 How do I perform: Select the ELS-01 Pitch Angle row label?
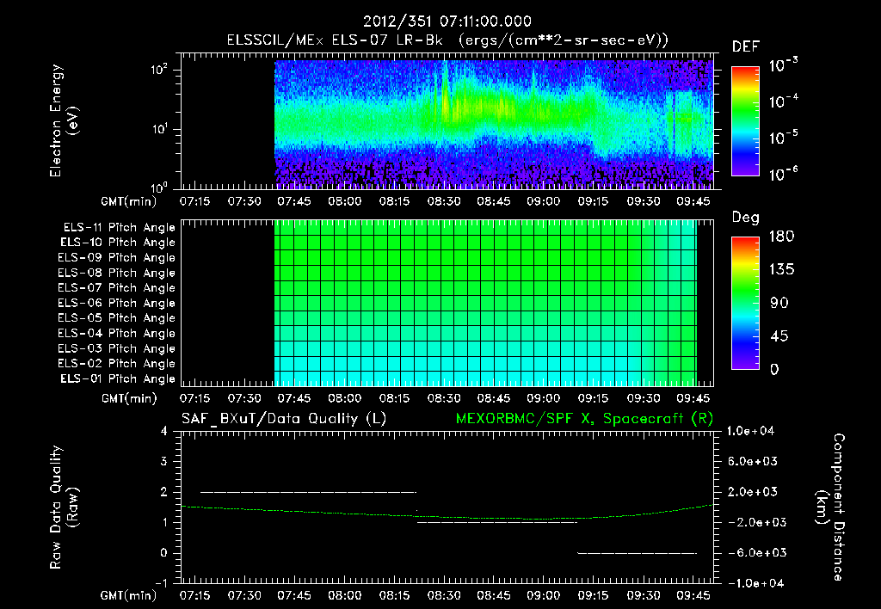point(118,378)
